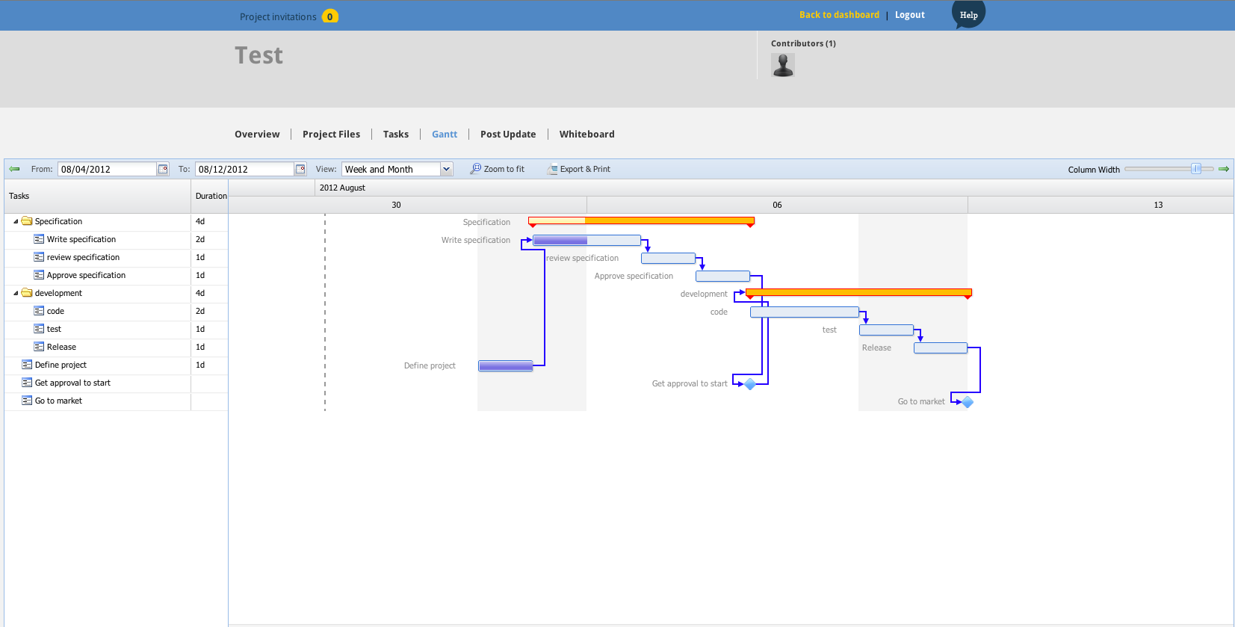Click the contributor avatar image
Screen dimensions: 1235x627
click(783, 65)
